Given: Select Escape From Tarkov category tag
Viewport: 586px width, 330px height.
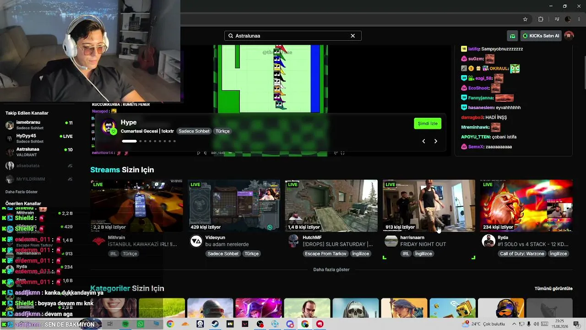Looking at the screenshot, I should point(326,253).
